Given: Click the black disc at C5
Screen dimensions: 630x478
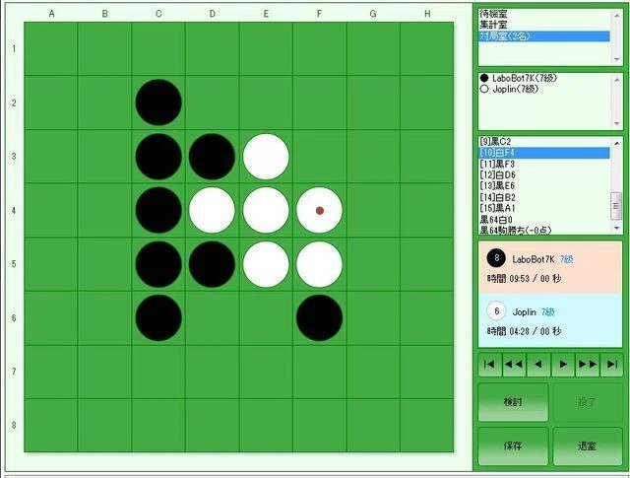Looking at the screenshot, I should point(158,264).
